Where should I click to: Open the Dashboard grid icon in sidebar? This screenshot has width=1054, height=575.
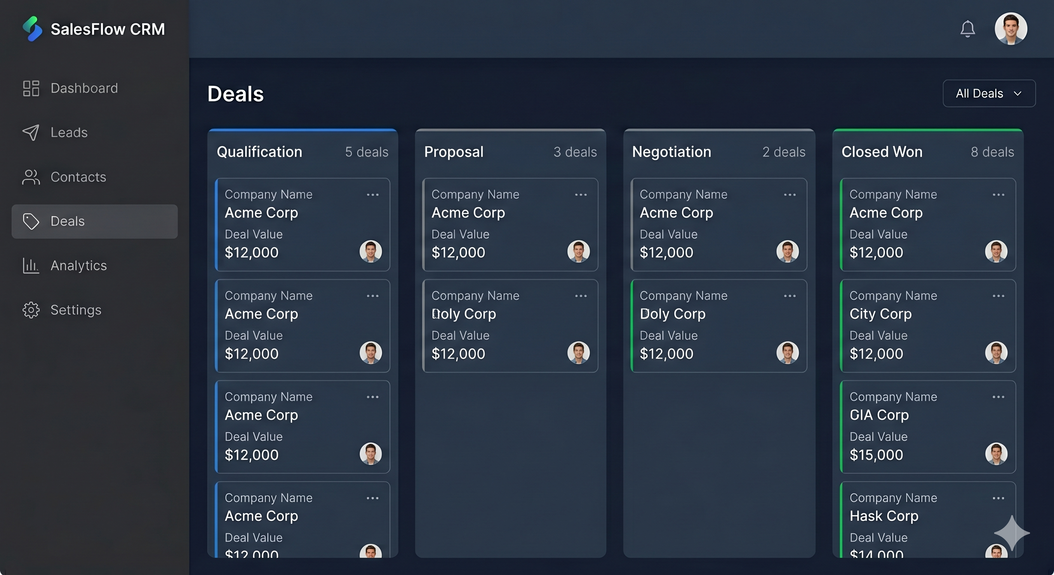(31, 88)
